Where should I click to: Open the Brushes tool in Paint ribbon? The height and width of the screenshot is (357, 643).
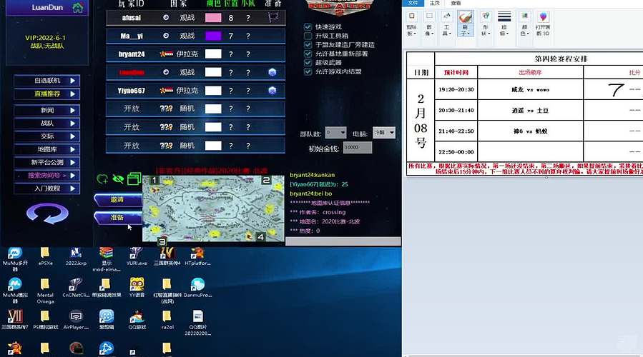(x=465, y=22)
